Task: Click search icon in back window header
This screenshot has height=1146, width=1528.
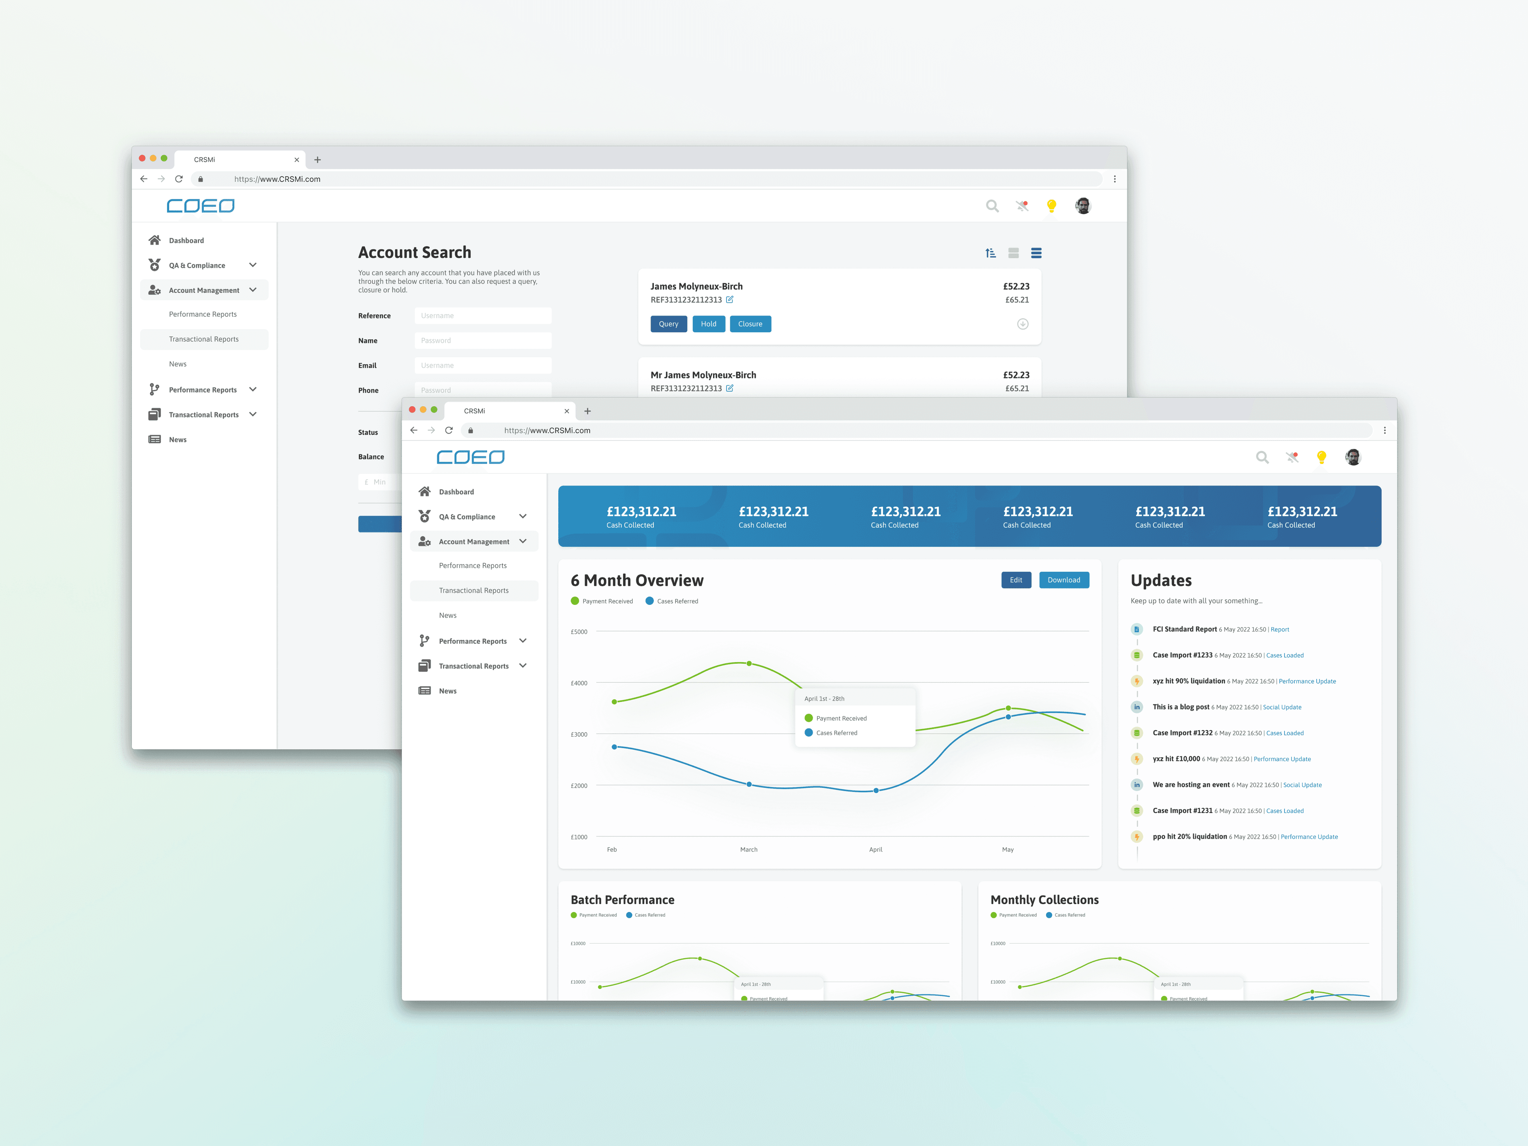Action: [x=992, y=206]
